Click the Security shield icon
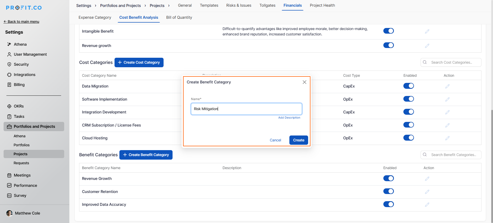The image size is (493, 223). pyautogui.click(x=9, y=64)
